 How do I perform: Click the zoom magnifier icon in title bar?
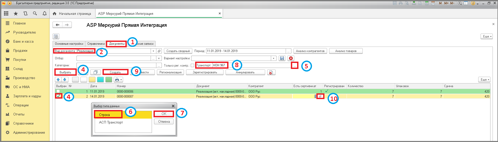(x=460, y=3)
